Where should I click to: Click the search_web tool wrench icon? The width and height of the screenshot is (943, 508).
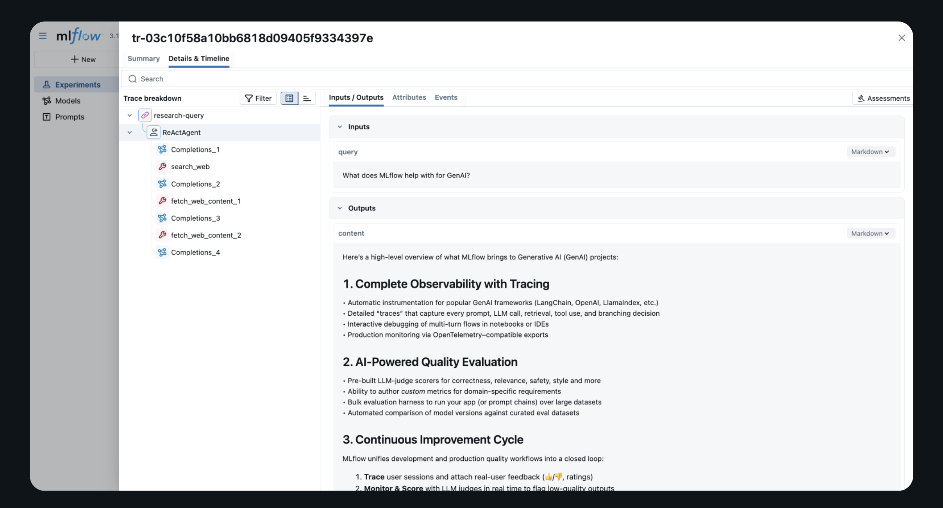(162, 167)
